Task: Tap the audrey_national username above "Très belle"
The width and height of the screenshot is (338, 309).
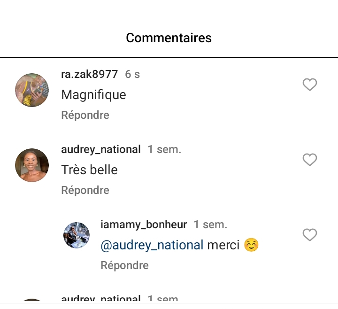Action: tap(101, 149)
